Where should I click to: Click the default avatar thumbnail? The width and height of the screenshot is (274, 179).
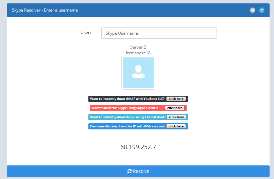(138, 73)
